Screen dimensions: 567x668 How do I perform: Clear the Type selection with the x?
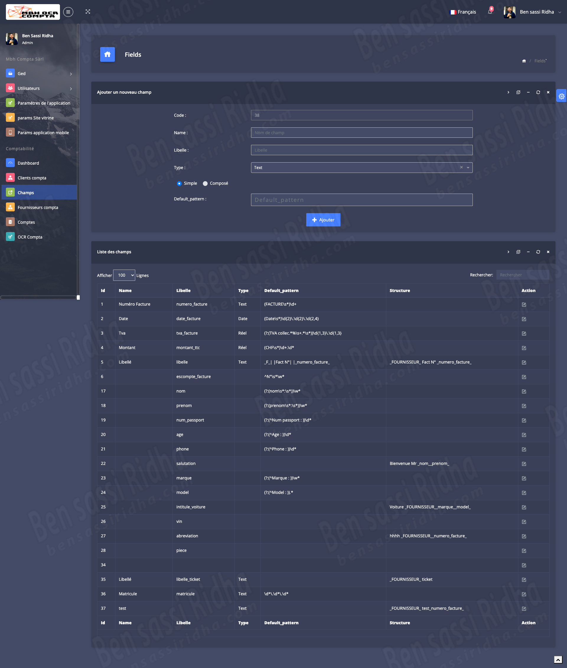461,167
